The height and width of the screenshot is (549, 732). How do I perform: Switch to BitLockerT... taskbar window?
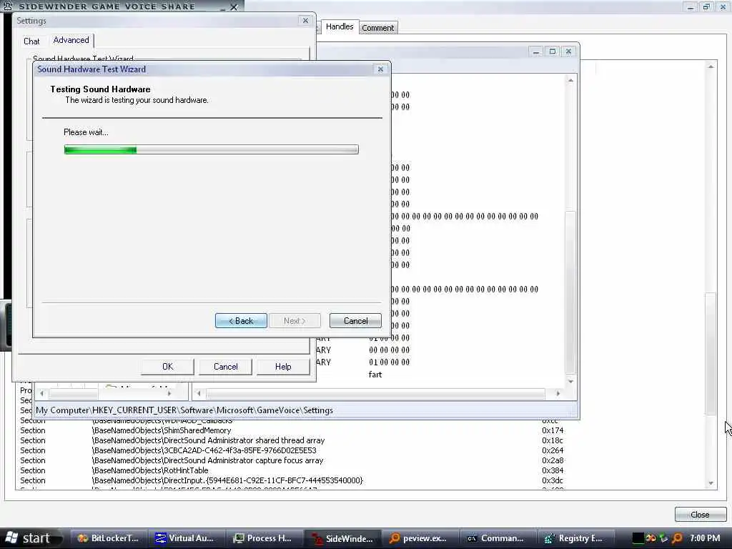tap(109, 538)
